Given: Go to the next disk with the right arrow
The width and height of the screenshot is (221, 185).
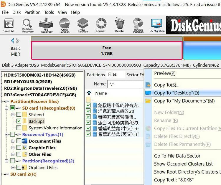Looking at the screenshot, I should (x=18, y=41).
